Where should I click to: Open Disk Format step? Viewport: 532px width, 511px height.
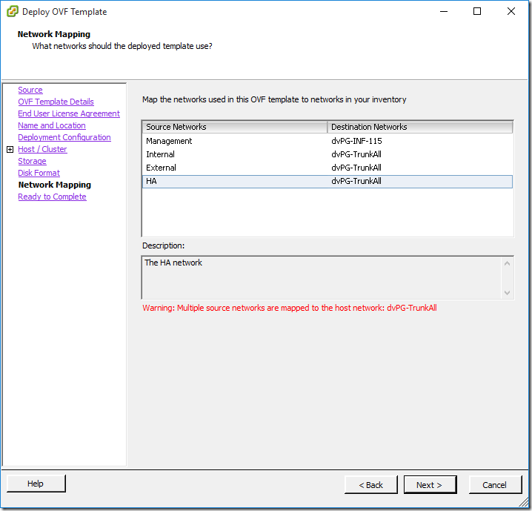click(39, 173)
